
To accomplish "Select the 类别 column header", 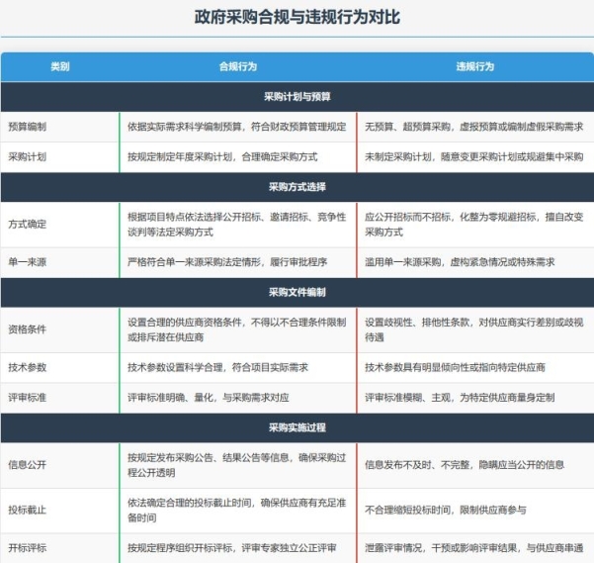I will click(x=59, y=66).
